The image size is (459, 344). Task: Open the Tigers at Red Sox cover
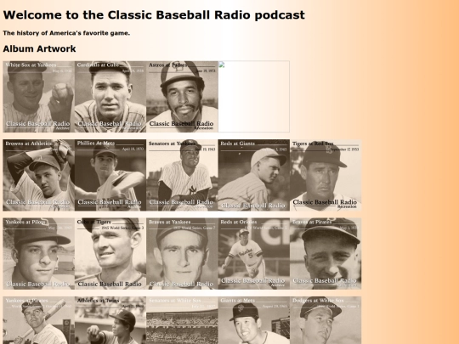326,175
